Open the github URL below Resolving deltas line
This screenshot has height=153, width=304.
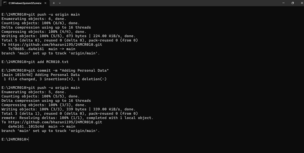(55, 122)
